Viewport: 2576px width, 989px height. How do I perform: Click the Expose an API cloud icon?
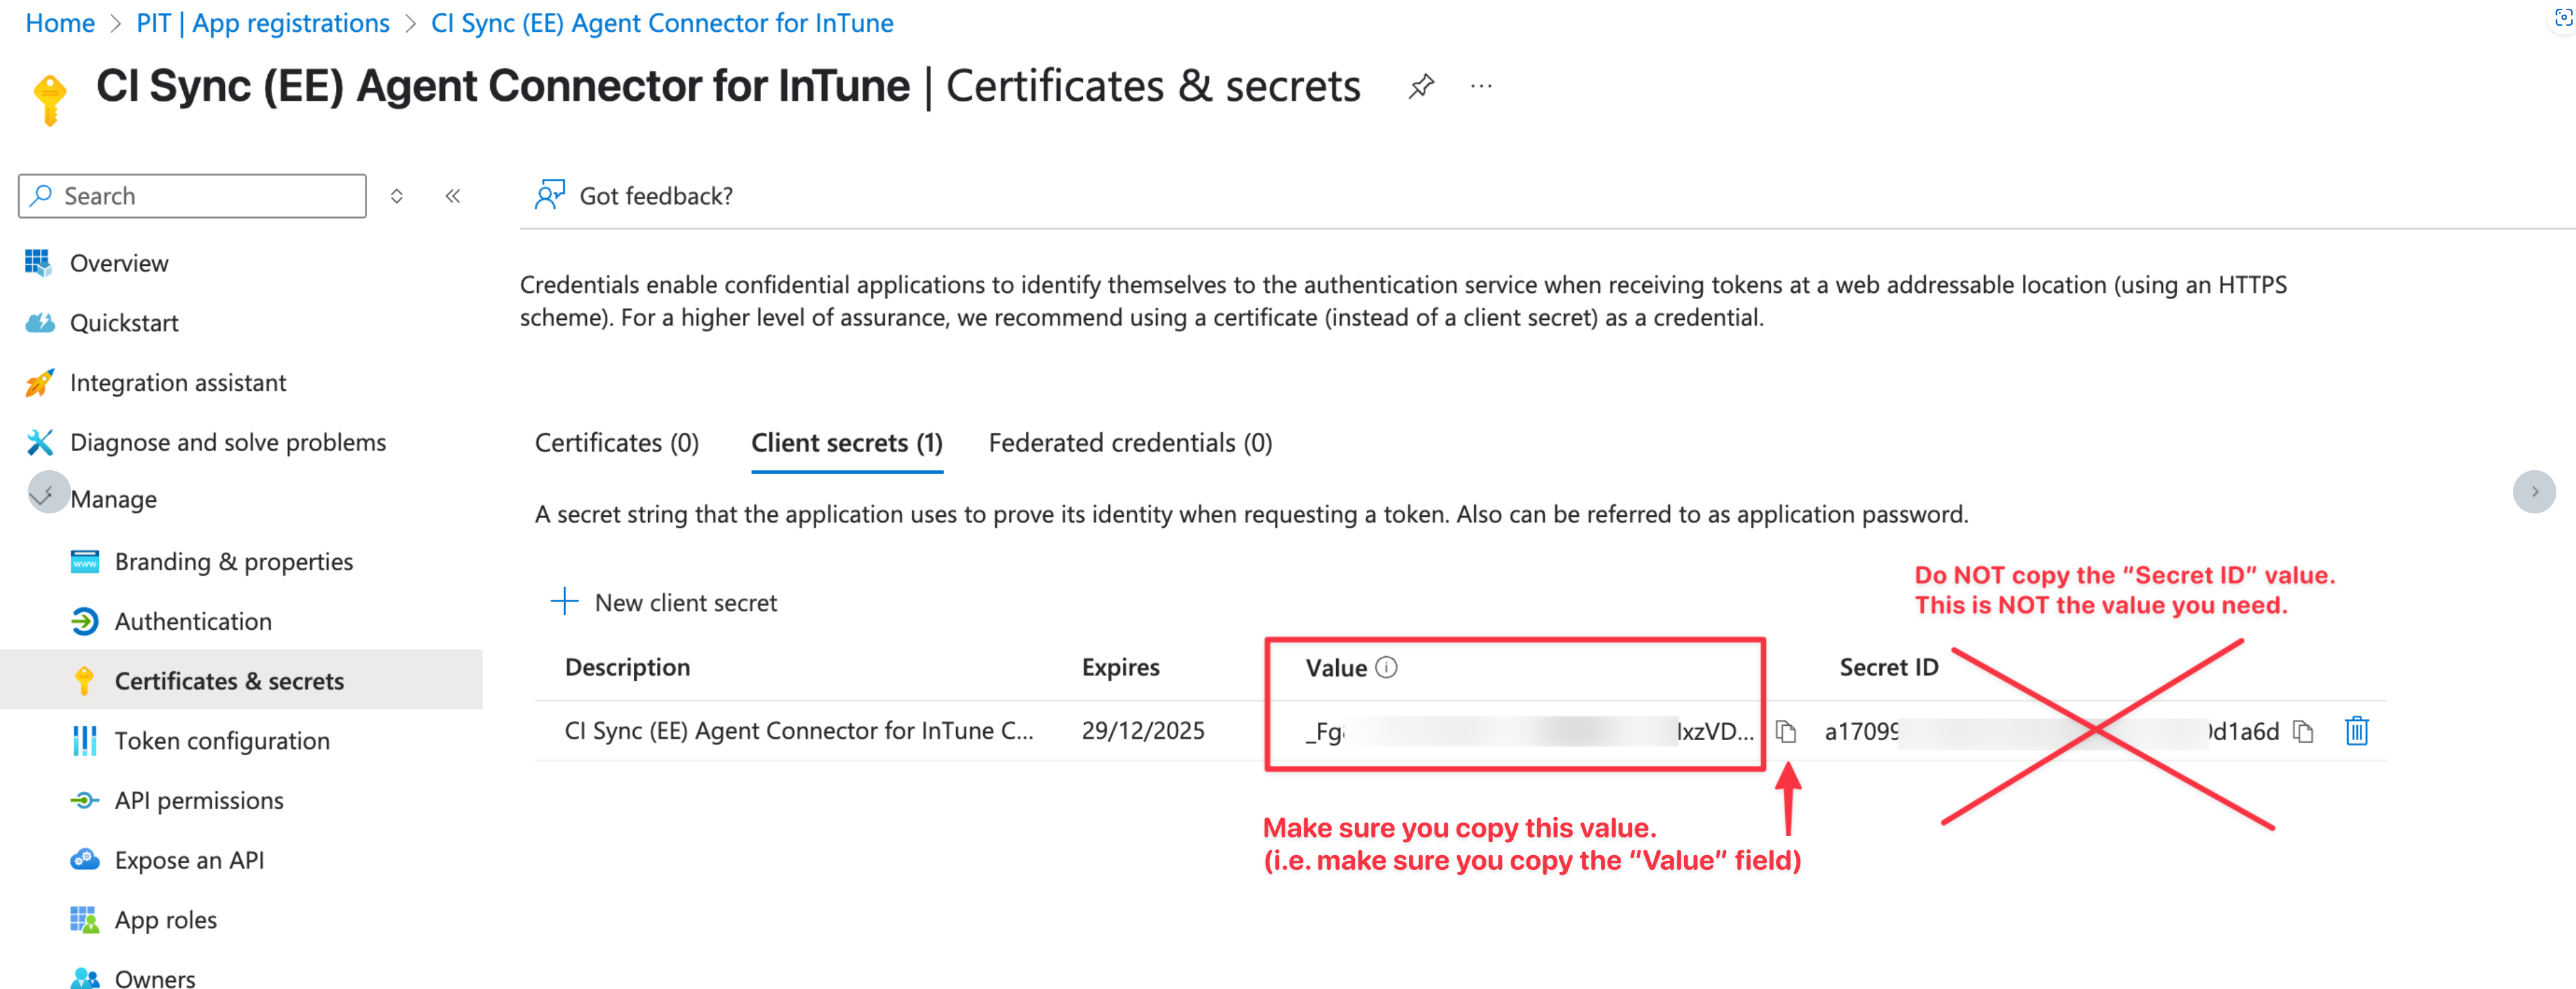[85, 860]
